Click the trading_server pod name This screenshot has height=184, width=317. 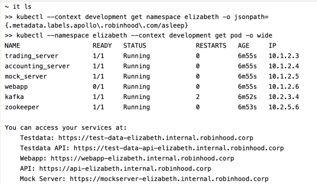[x=32, y=56]
